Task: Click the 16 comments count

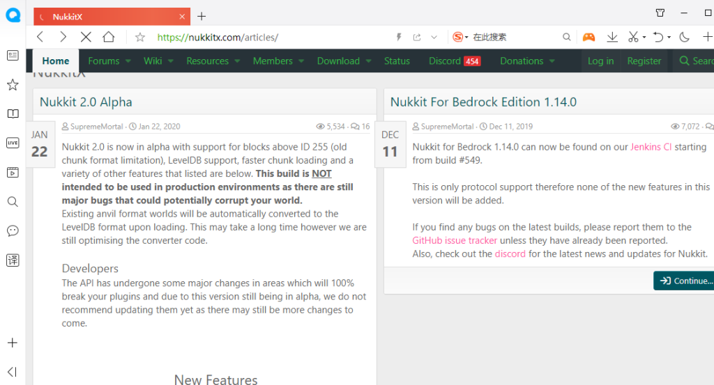Action: (360, 127)
